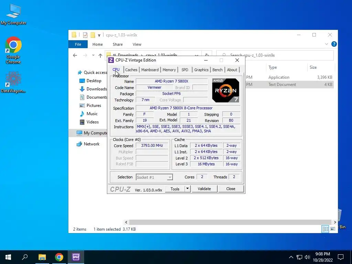Open the Home ribbon tab
This screenshot has width=352, height=264.
[97, 44]
